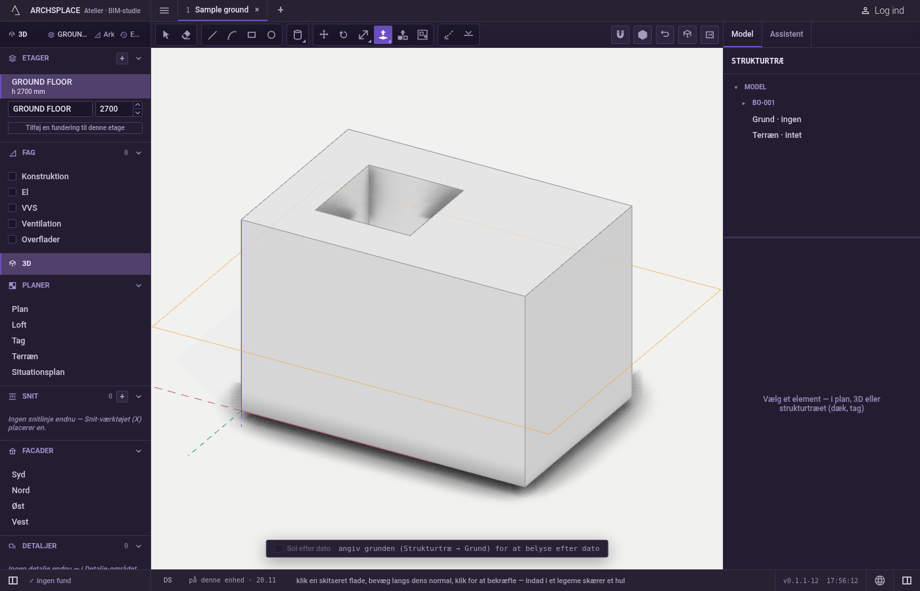
Task: Choose the rotate tool
Action: coord(344,35)
